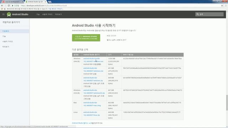Click the browser address bar URL
Image resolution: width=228 pixels, height=128 pixels.
pyautogui.click(x=44, y=6)
